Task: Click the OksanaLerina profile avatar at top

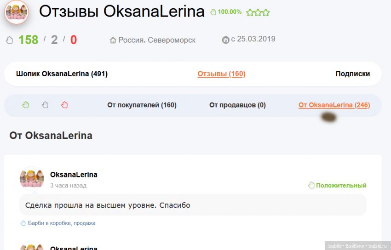Action: pos(17,12)
